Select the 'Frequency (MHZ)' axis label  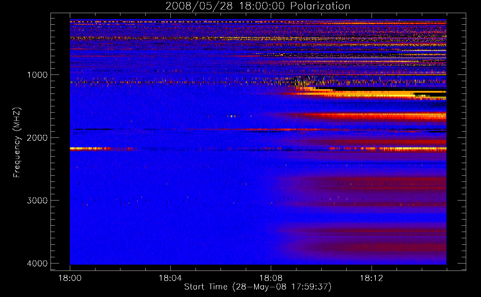[17, 143]
